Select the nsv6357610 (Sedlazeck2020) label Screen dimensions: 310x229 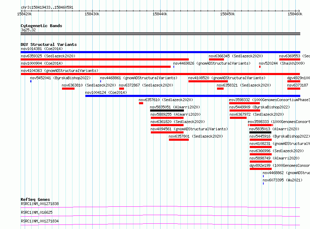click(x=166, y=100)
